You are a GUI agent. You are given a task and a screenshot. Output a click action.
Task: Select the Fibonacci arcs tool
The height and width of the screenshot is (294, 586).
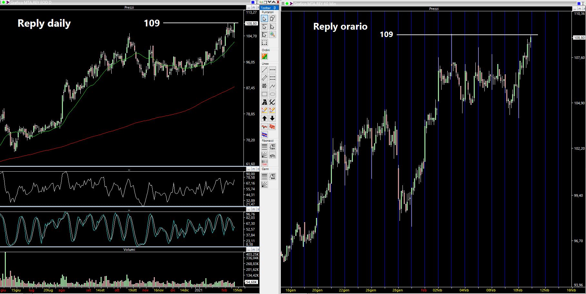273,155
